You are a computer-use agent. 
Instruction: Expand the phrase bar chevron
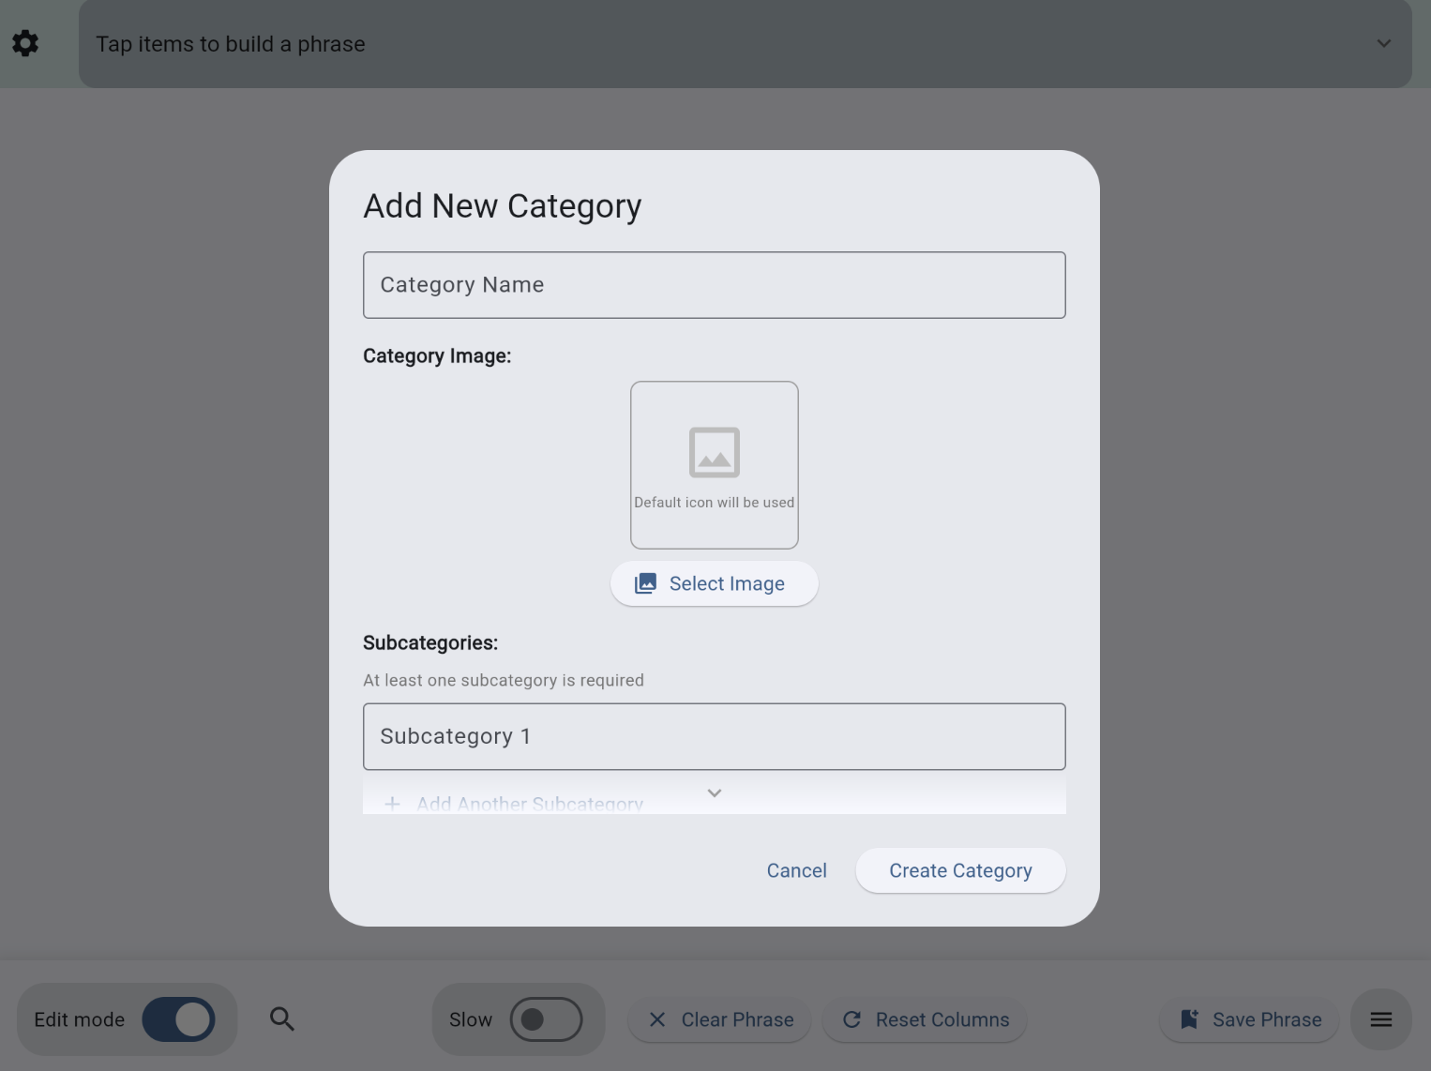click(1383, 43)
